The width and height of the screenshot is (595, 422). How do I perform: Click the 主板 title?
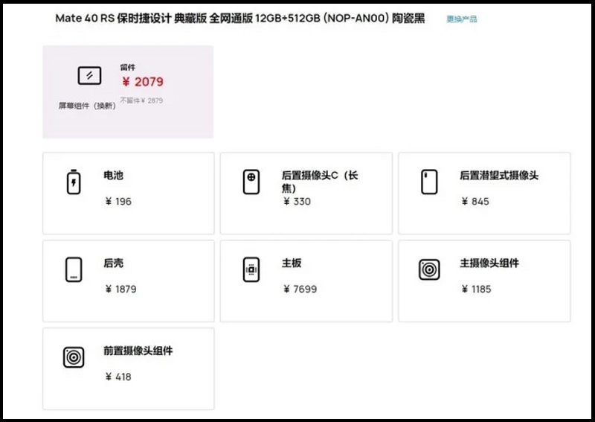(292, 263)
